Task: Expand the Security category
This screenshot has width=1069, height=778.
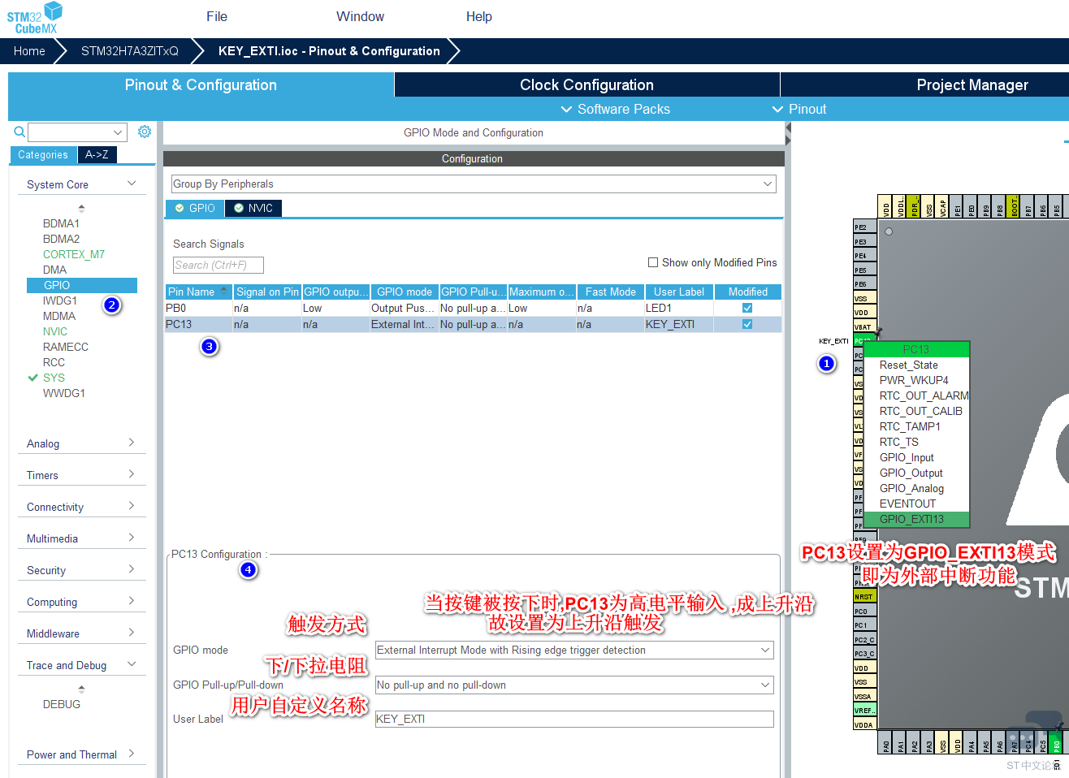Action: pos(132,569)
